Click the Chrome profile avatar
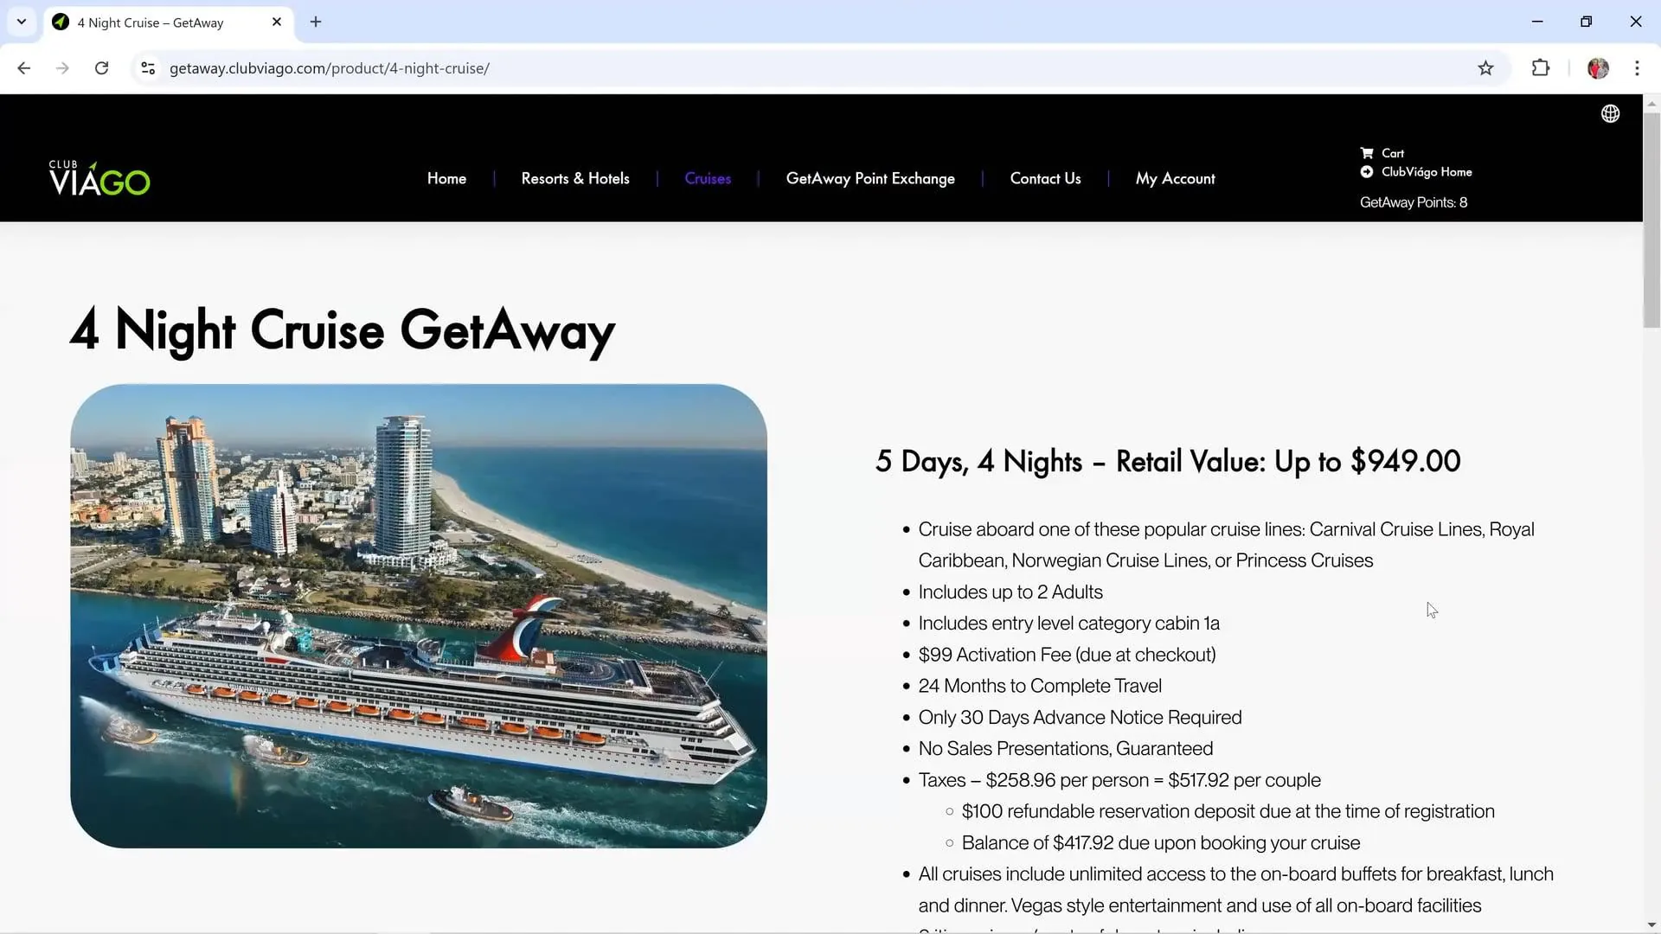The width and height of the screenshot is (1661, 934). pyautogui.click(x=1598, y=68)
